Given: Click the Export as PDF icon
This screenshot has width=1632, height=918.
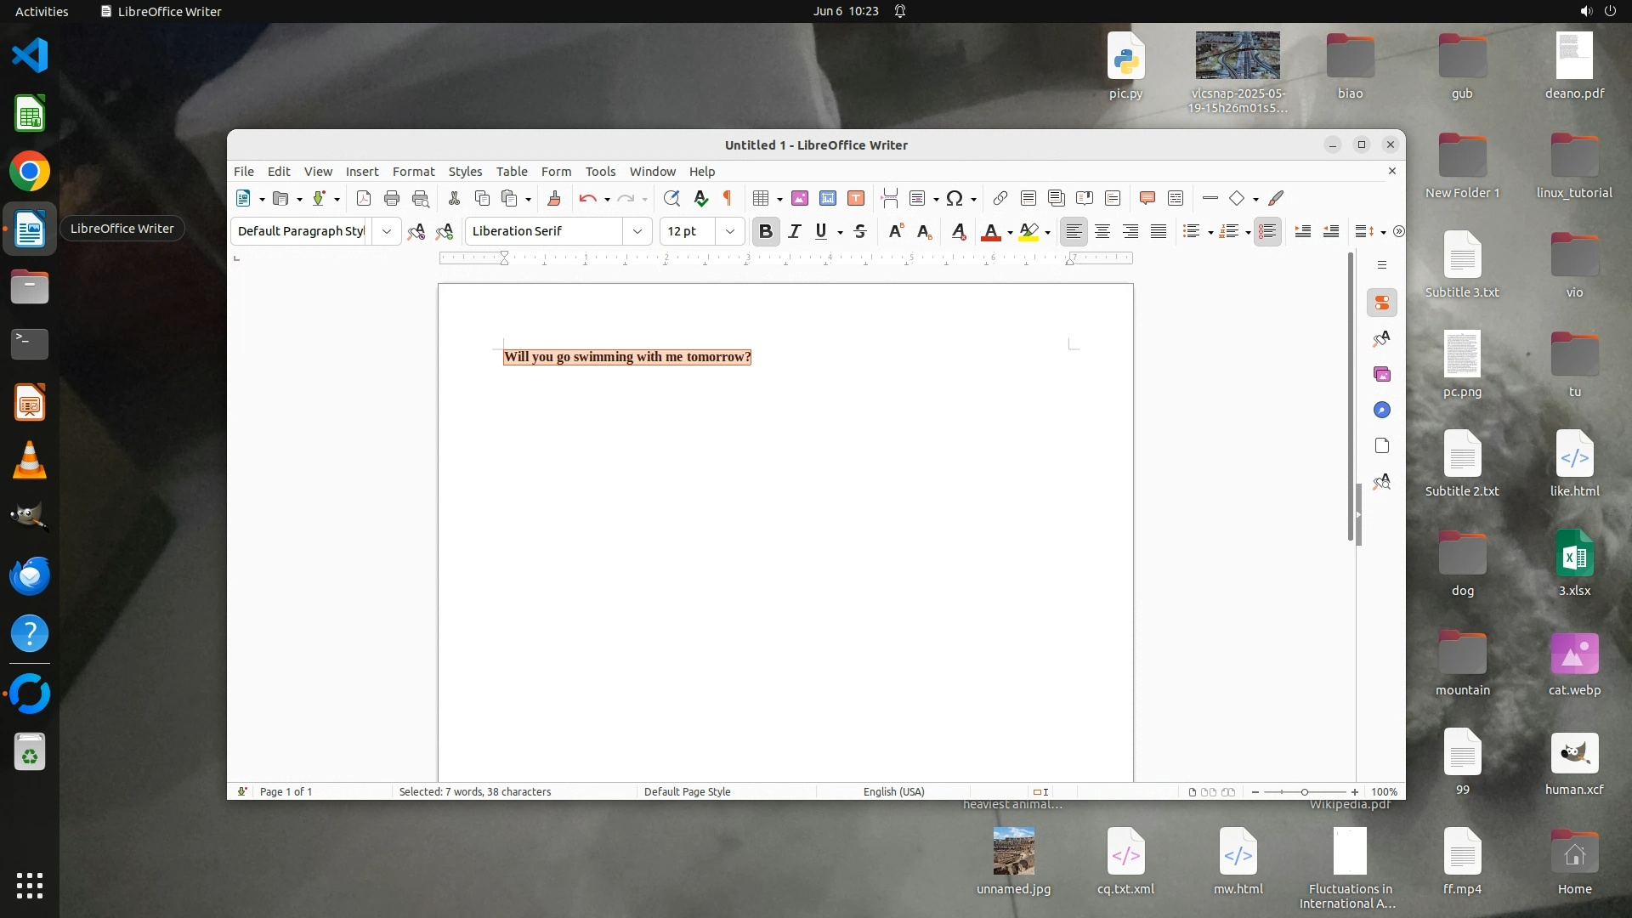Looking at the screenshot, I should [364, 198].
